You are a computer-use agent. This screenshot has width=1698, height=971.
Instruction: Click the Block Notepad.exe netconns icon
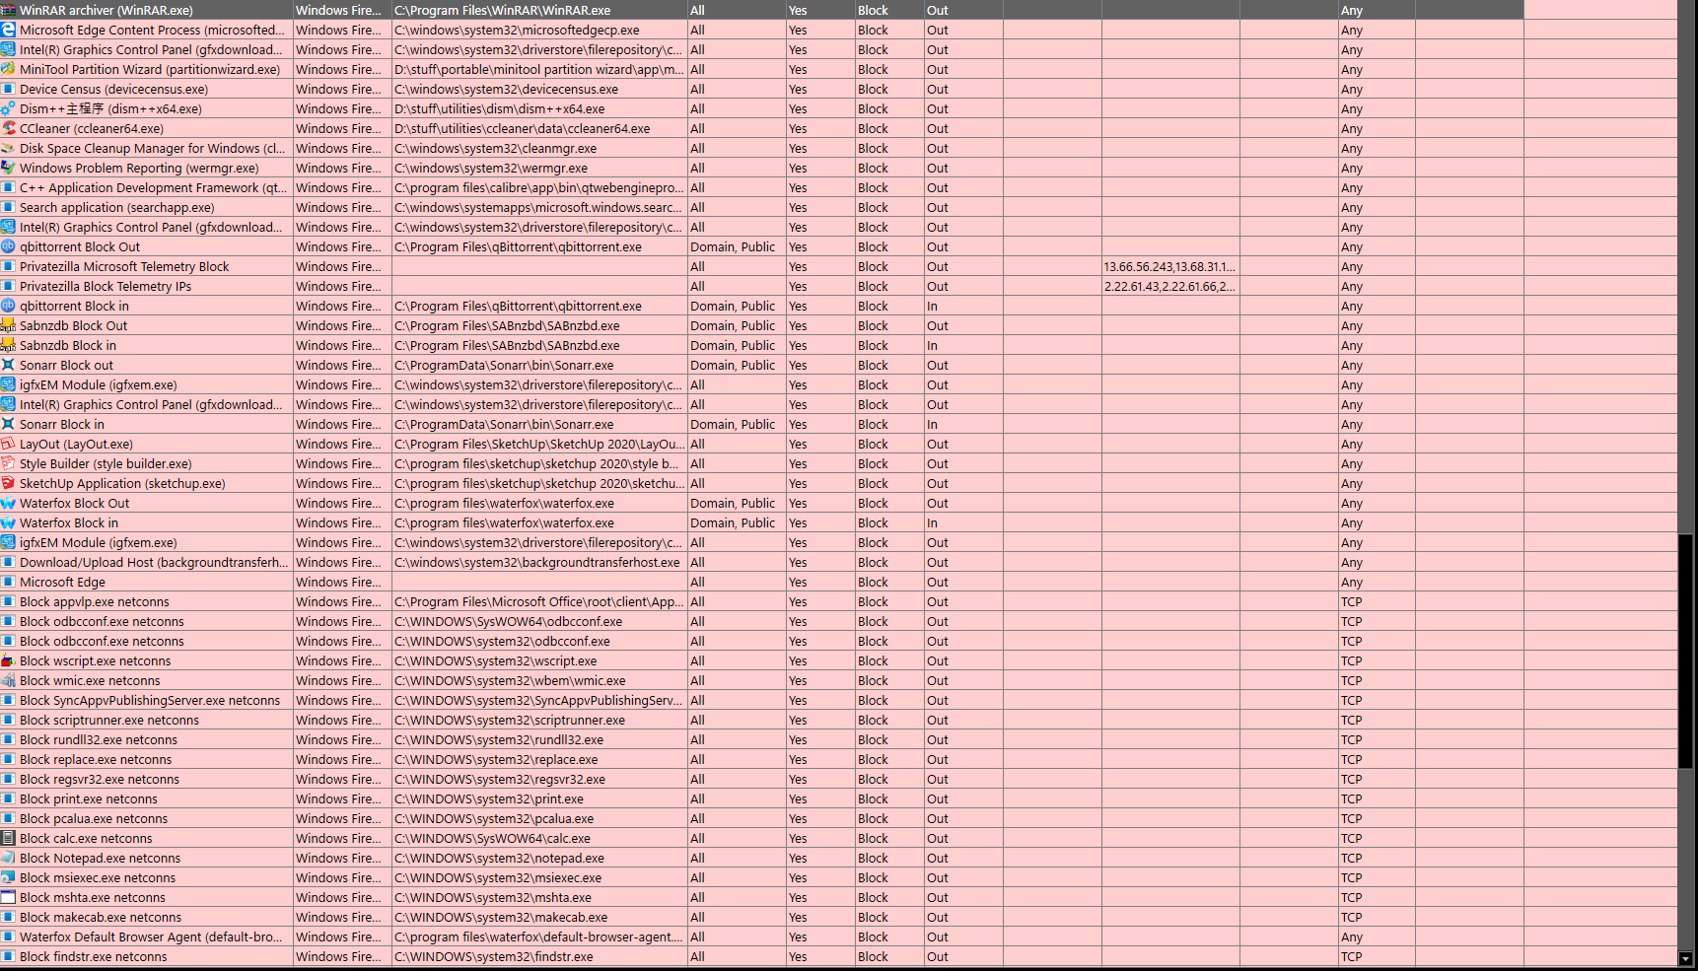(x=8, y=858)
